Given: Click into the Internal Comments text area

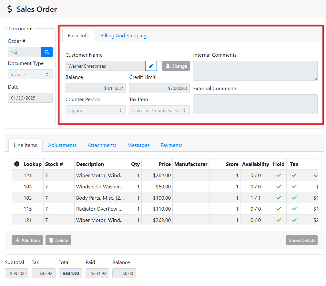Looking at the screenshot, I should point(255,71).
